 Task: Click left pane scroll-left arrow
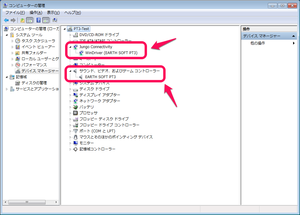click(x=5, y=202)
